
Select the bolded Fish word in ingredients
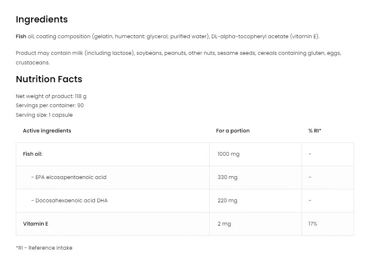[x=20, y=36]
